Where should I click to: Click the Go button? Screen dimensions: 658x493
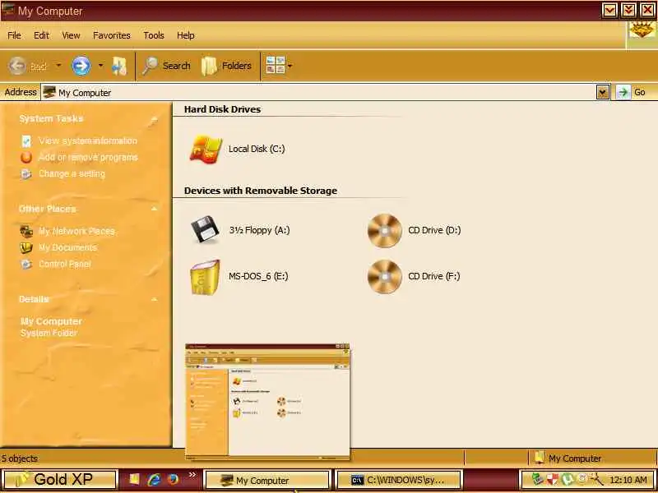point(633,92)
